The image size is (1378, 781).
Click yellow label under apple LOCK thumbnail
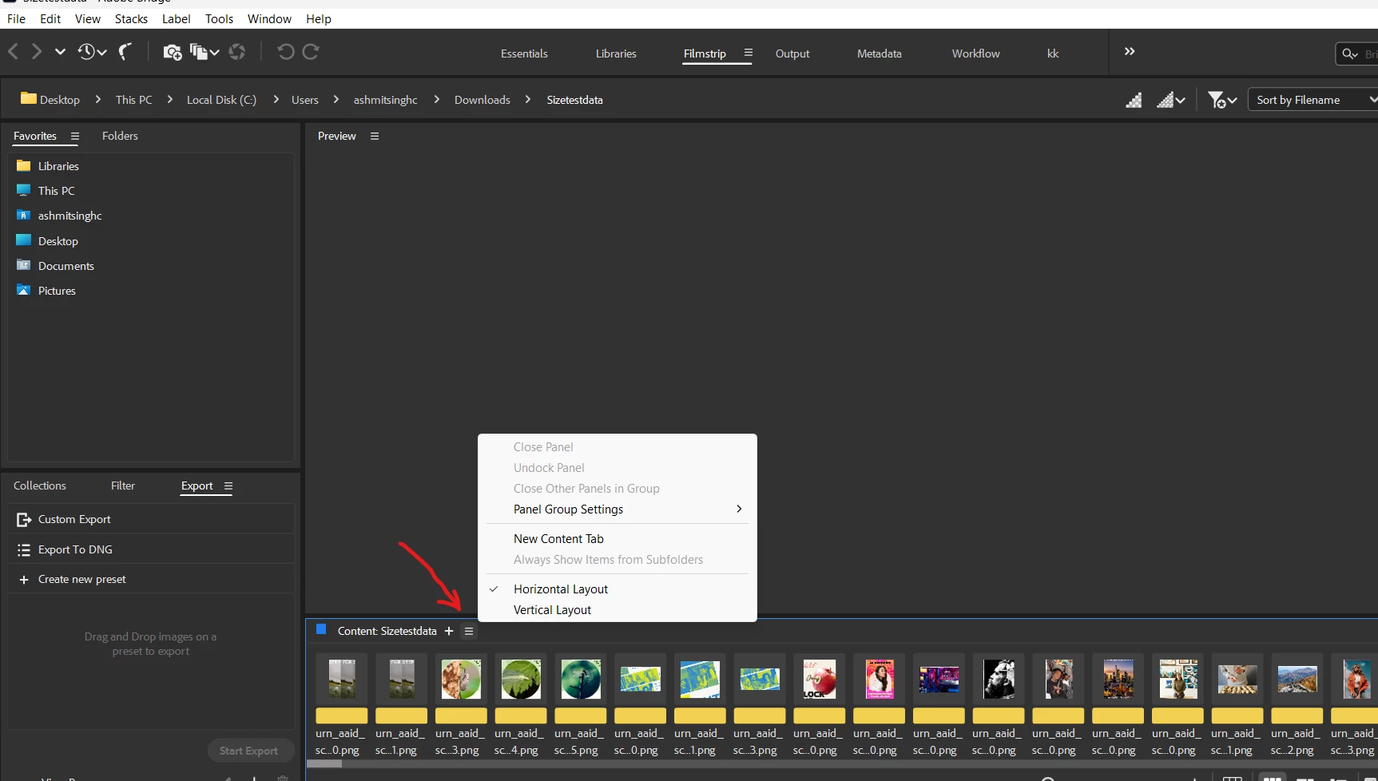pyautogui.click(x=819, y=716)
